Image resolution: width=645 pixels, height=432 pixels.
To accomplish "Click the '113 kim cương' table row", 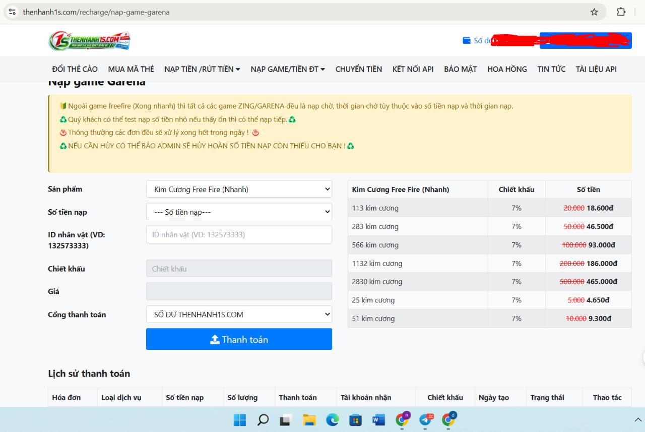I will click(489, 208).
